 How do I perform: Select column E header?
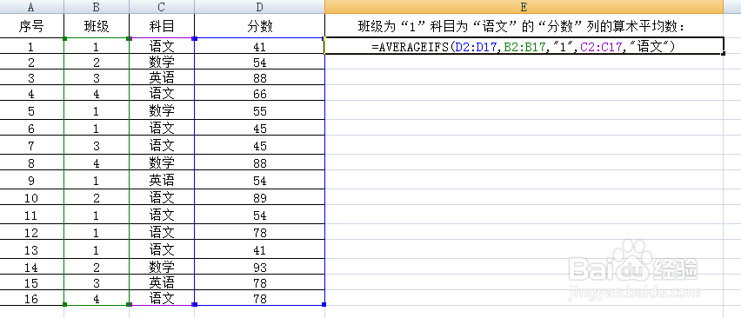524,7
